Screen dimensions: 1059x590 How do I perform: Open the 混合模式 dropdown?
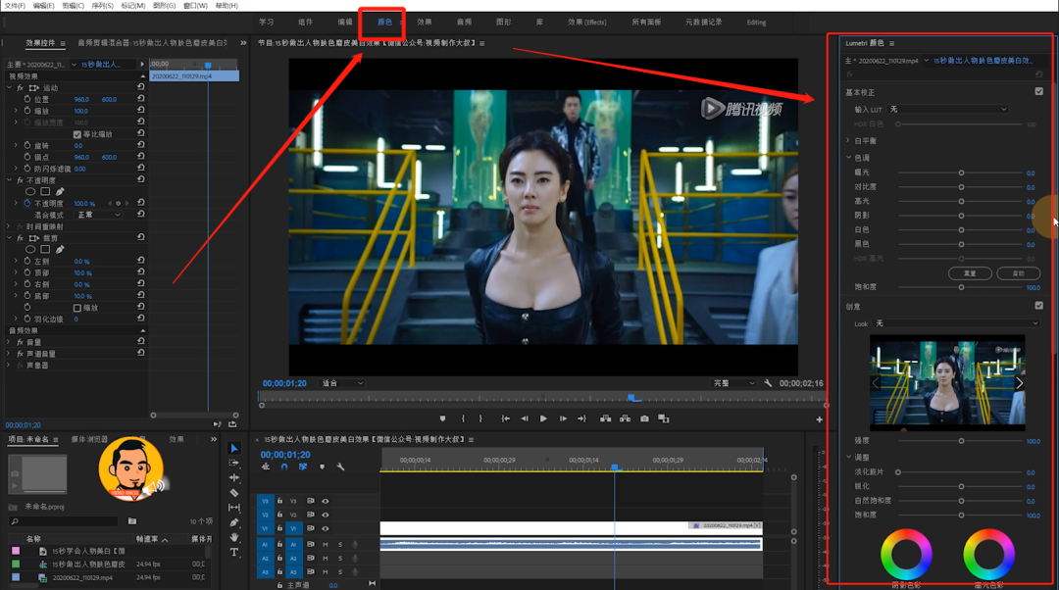click(x=98, y=215)
